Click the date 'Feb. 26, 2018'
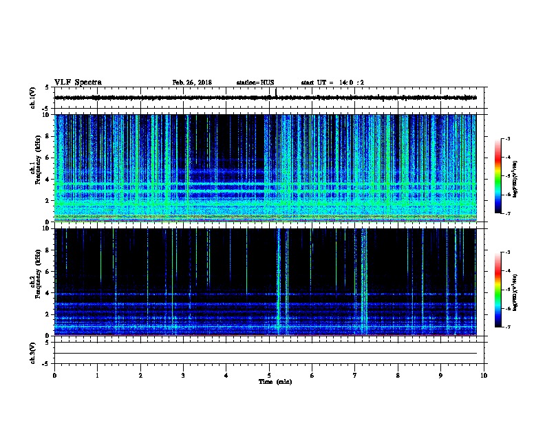The width and height of the screenshot is (545, 421). click(x=192, y=83)
